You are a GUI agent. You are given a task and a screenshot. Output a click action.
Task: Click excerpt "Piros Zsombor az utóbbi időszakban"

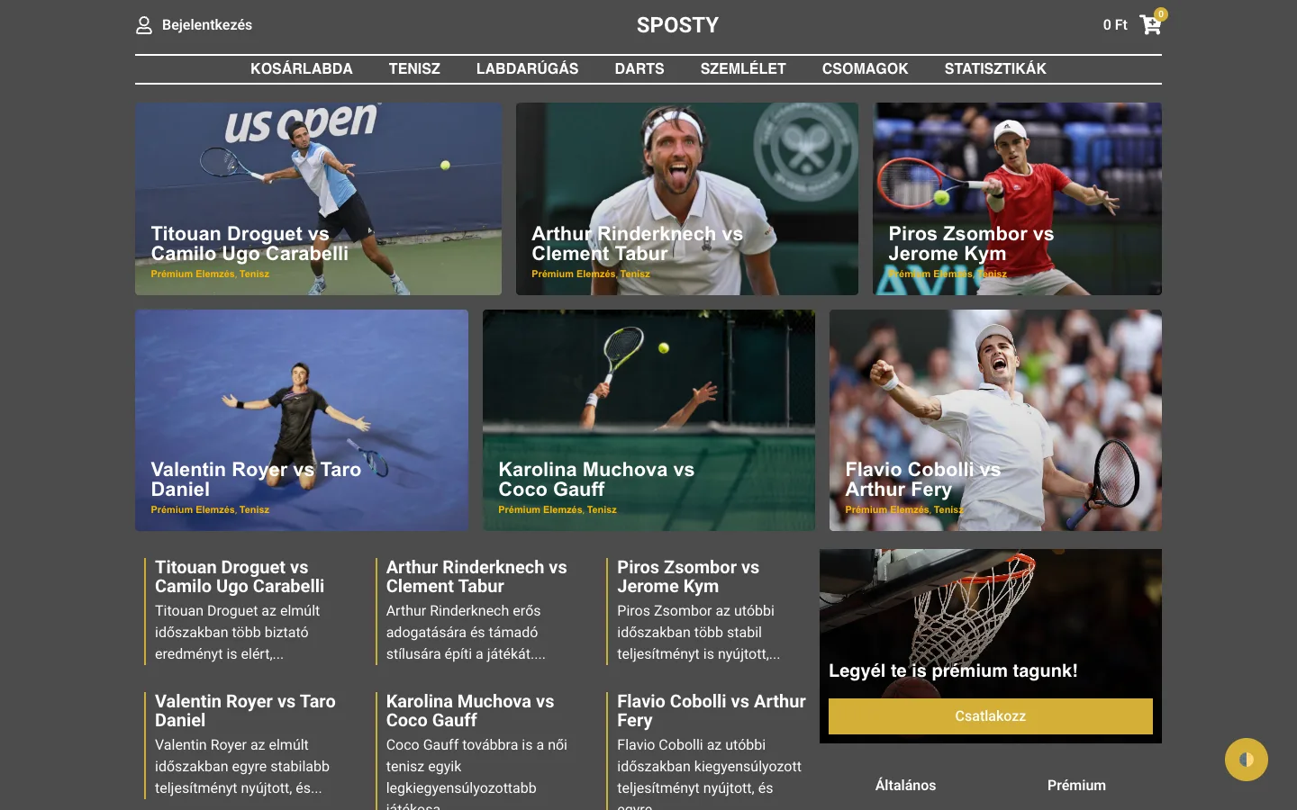coord(699,632)
